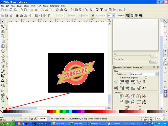
Task: Close the Align and Distribute panel
Action: click(157, 67)
